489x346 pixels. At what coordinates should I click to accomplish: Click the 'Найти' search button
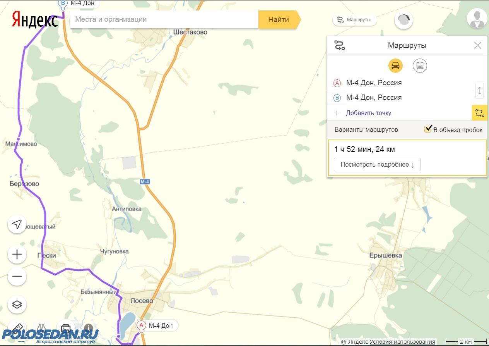(279, 19)
